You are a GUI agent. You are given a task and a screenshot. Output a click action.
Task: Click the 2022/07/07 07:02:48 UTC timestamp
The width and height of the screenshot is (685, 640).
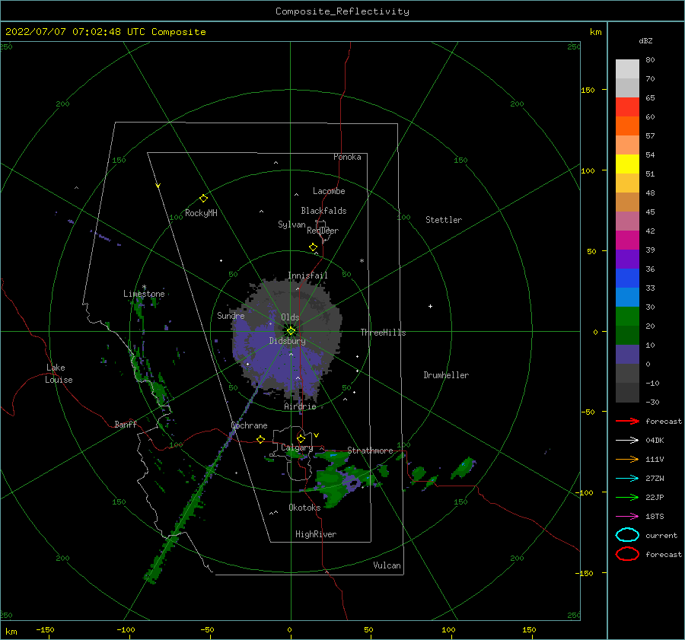coord(105,32)
